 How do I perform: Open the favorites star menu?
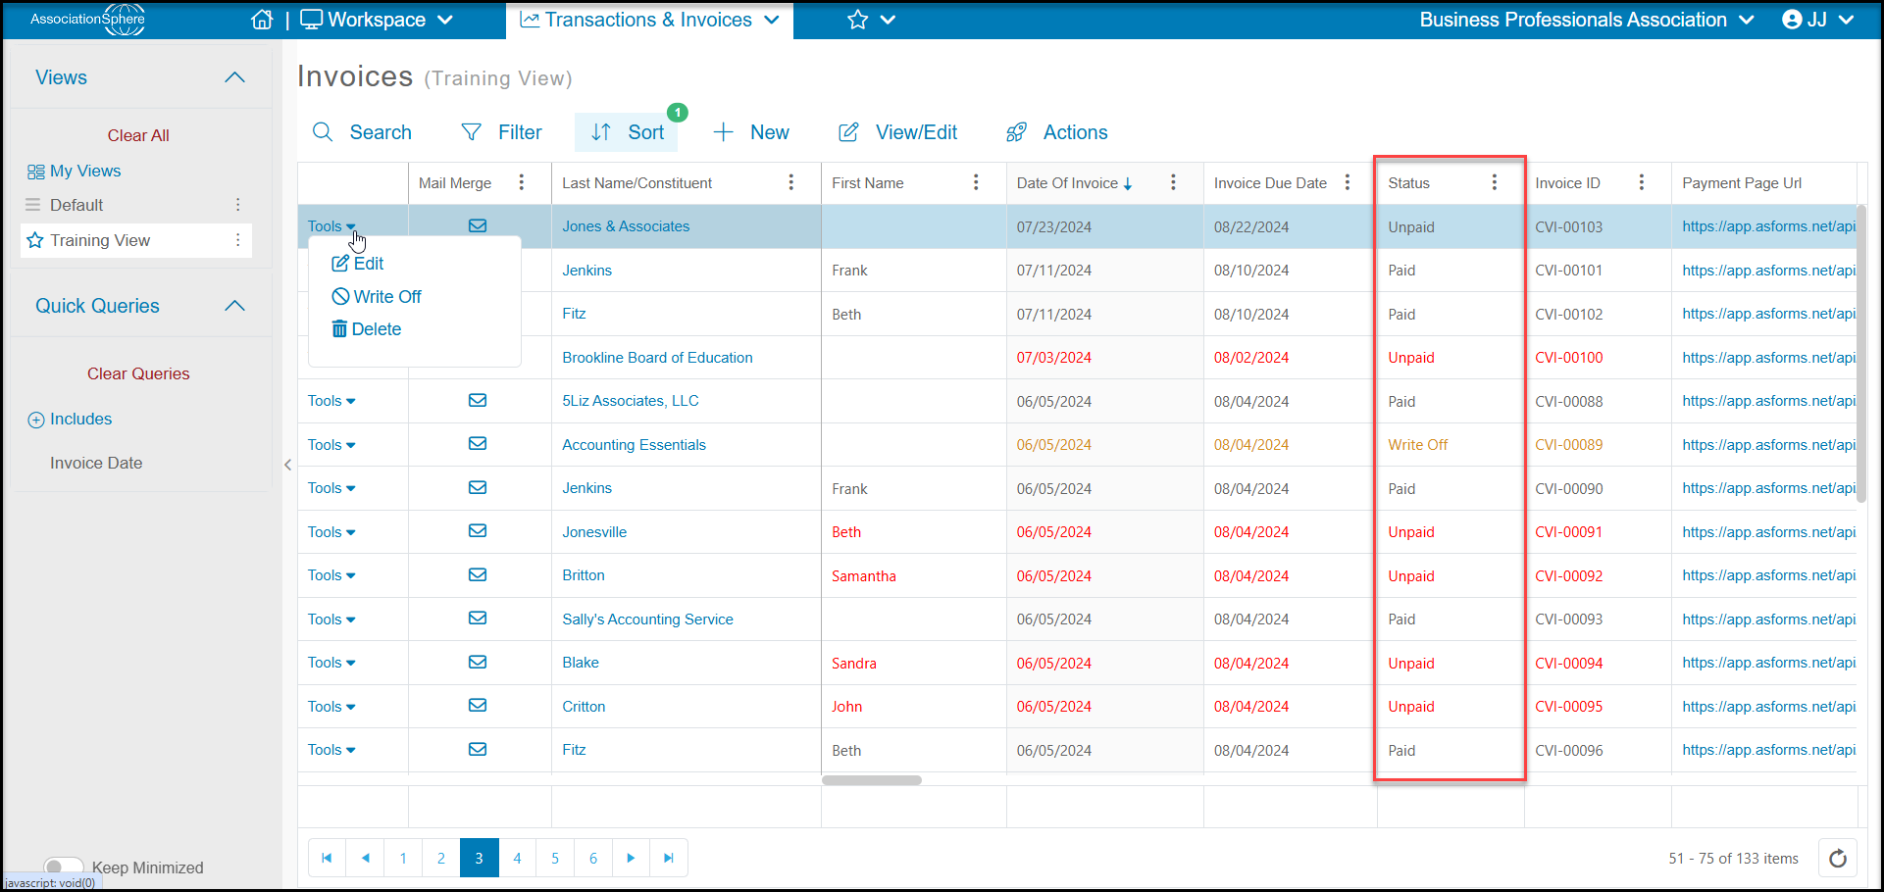tap(871, 20)
